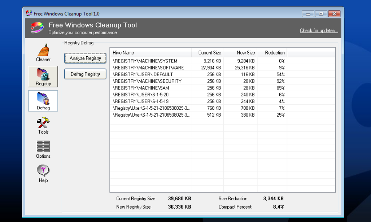Click the 8.4% compact percent value

point(278,207)
